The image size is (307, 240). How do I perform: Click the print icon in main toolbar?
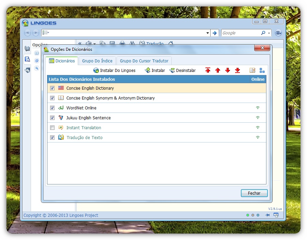122,43
